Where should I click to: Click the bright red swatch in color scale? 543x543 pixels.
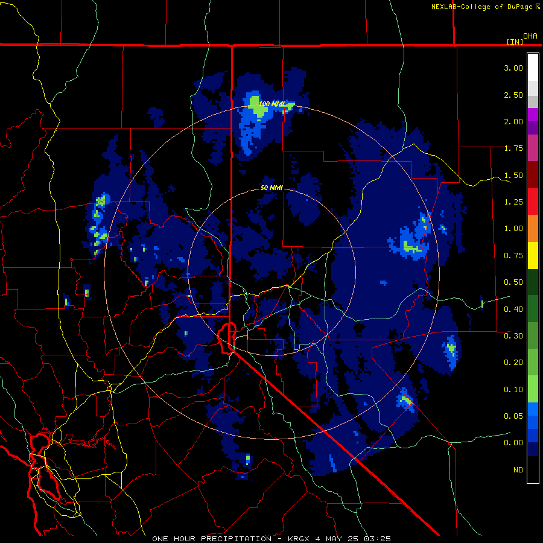(x=533, y=202)
